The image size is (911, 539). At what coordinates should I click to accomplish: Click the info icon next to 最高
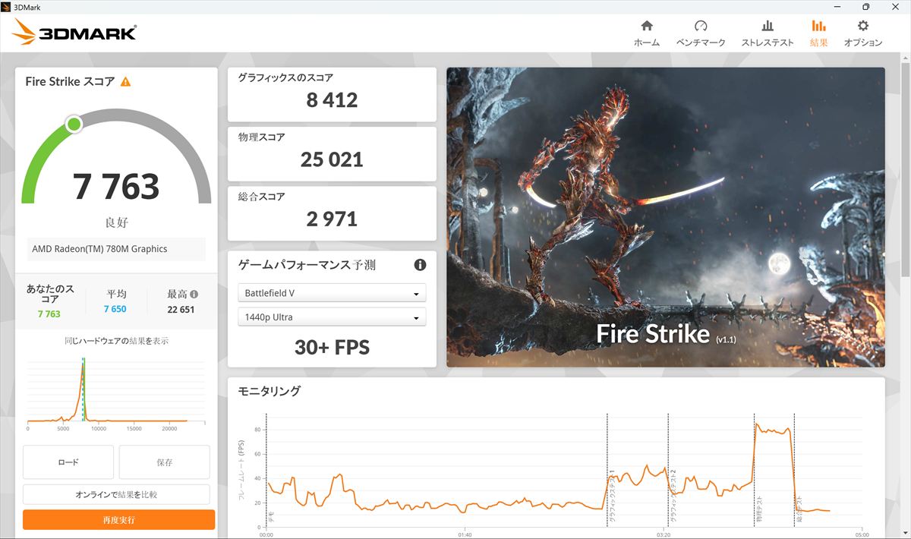click(194, 294)
